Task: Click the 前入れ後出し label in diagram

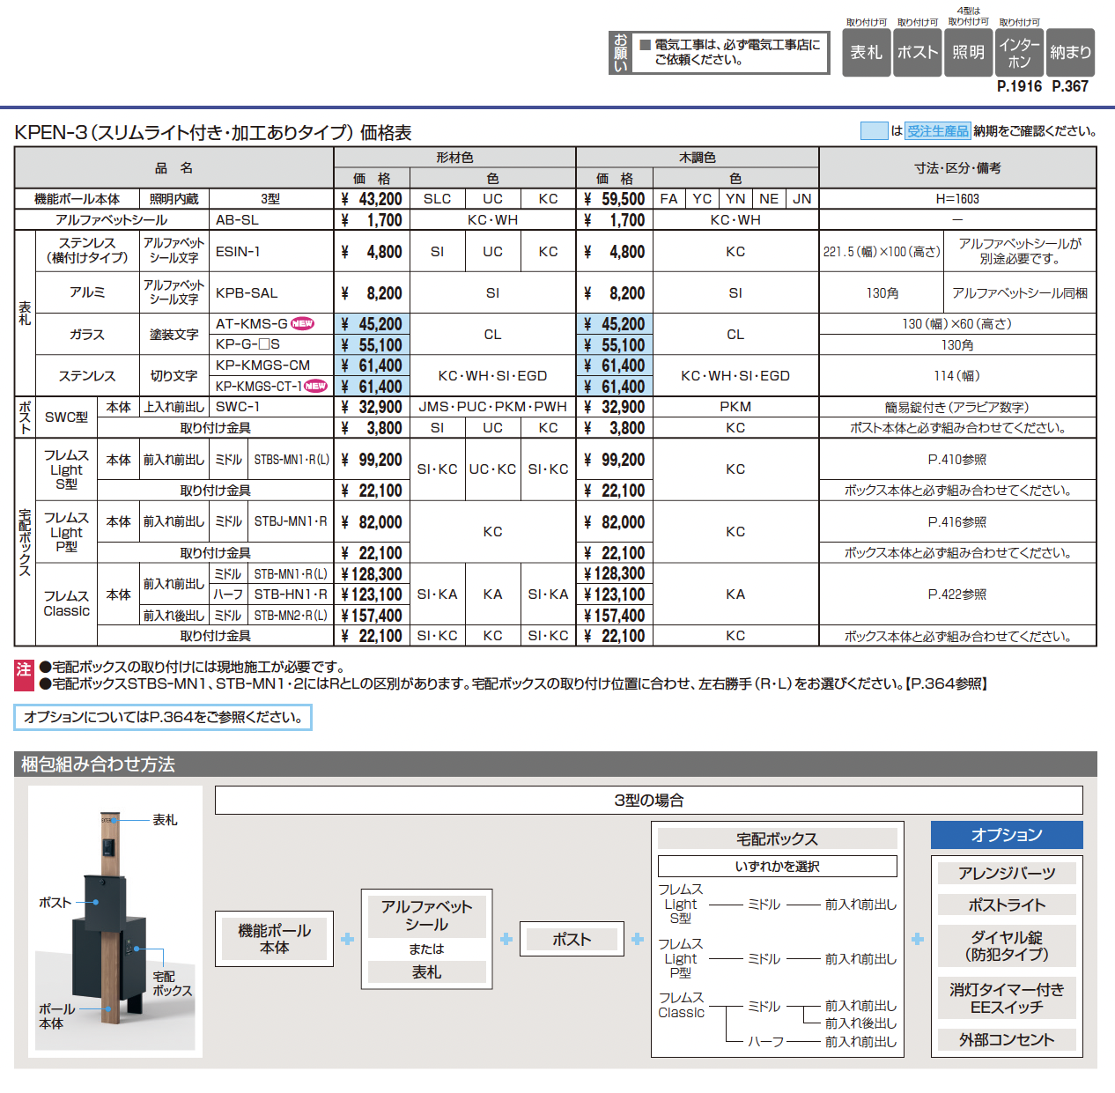Action: pyautogui.click(x=860, y=1023)
